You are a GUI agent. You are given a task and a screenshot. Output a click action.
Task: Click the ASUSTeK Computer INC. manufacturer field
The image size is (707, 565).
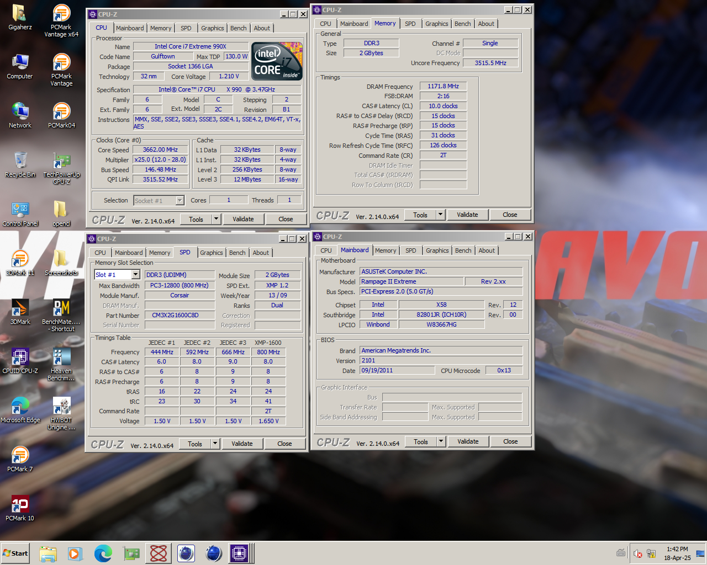[441, 271]
